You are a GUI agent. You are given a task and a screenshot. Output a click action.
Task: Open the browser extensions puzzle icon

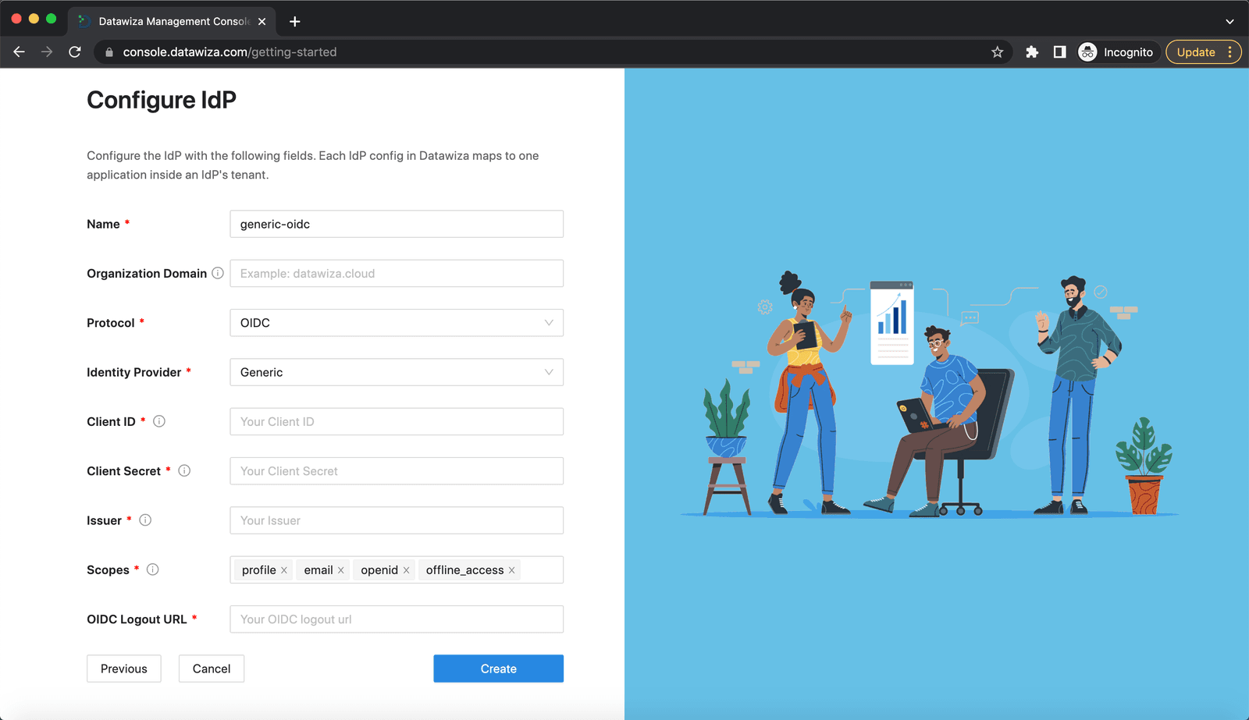[x=1032, y=52]
